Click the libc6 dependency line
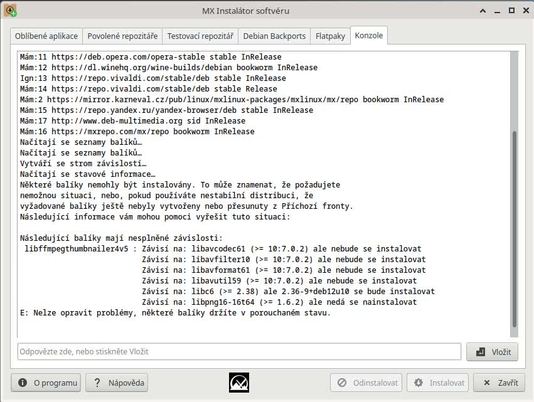Screen dimensions: 534x402 point(288,291)
